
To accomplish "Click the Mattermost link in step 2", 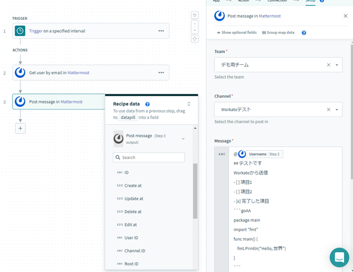I will (78, 73).
